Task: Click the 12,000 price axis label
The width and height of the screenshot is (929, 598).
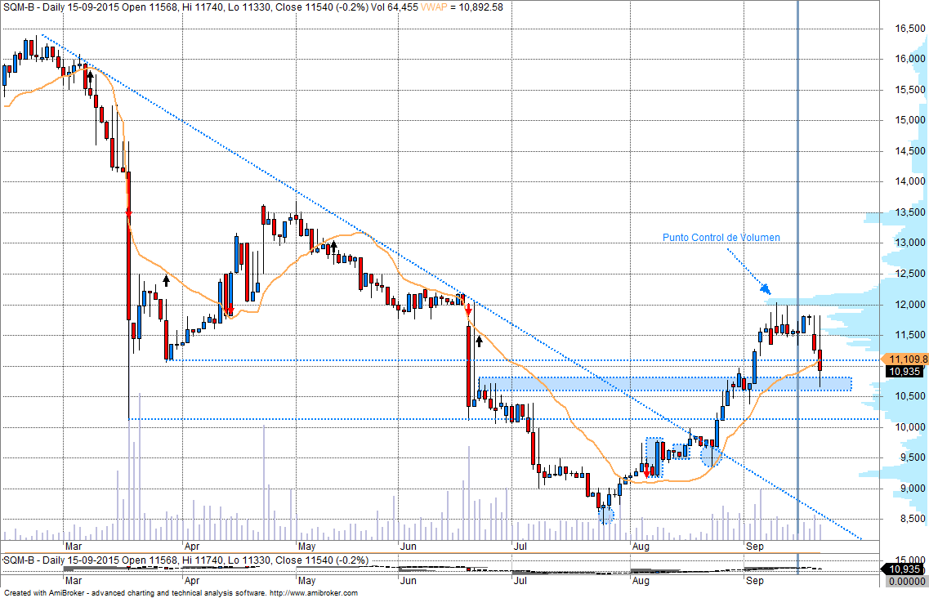Action: click(910, 305)
